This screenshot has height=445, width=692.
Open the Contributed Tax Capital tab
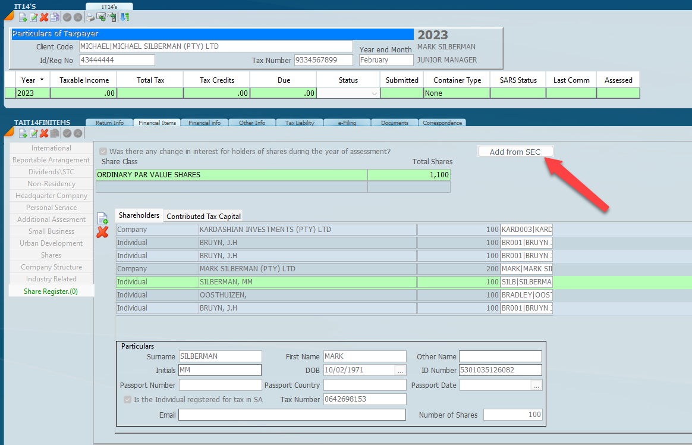tap(203, 216)
